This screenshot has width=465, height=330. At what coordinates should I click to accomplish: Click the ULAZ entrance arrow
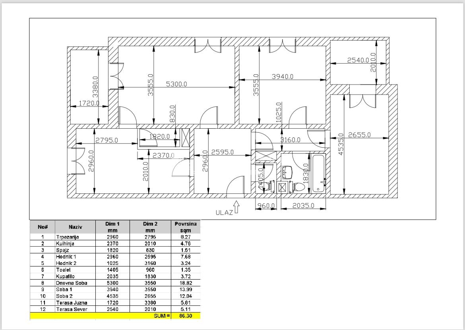click(x=236, y=208)
